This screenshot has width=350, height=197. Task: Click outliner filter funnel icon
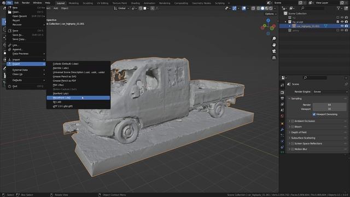(x=339, y=8)
